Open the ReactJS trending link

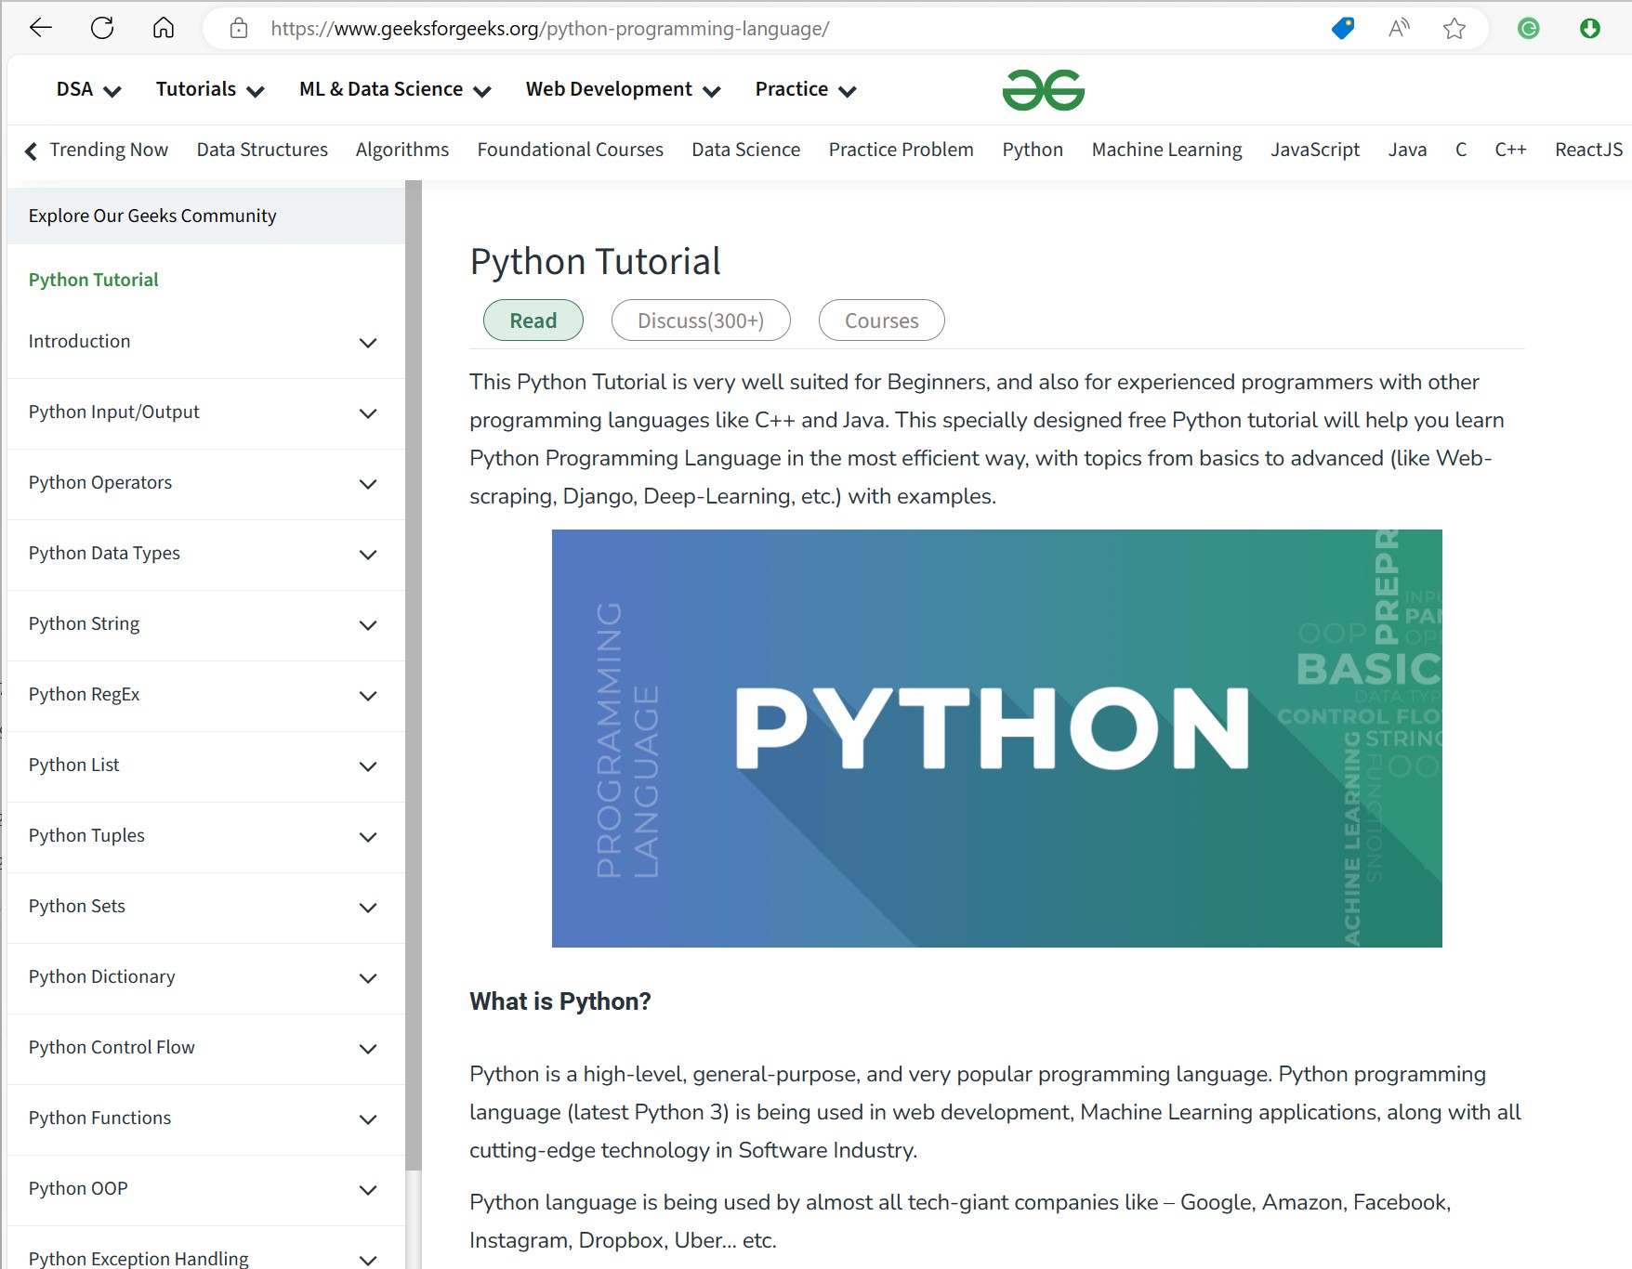(x=1589, y=150)
